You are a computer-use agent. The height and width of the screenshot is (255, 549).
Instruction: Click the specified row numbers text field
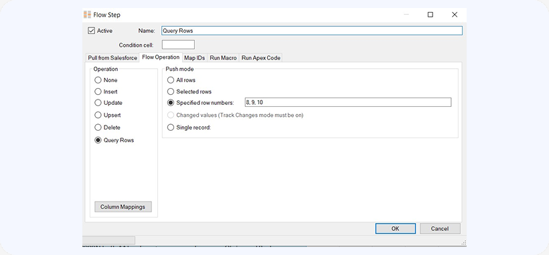click(348, 102)
